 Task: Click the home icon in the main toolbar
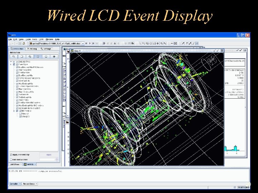point(24,44)
